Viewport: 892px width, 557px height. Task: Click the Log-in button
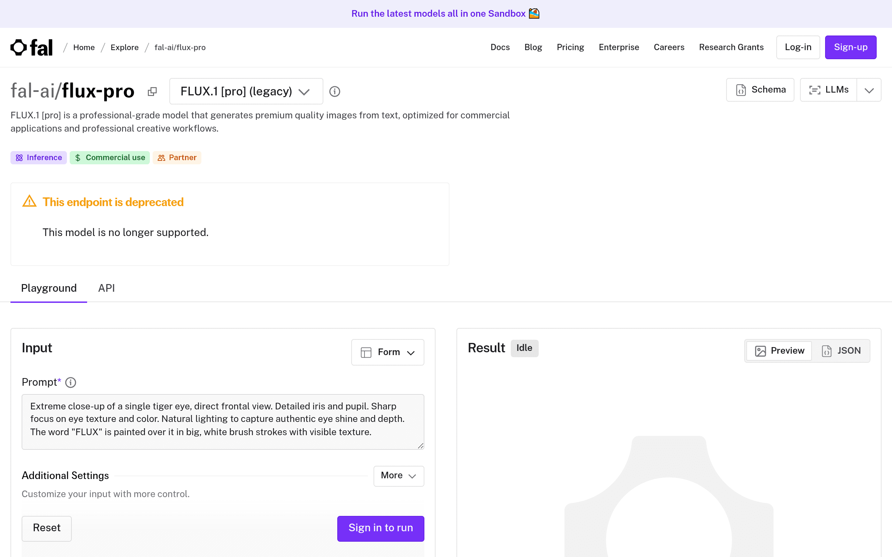(x=798, y=48)
